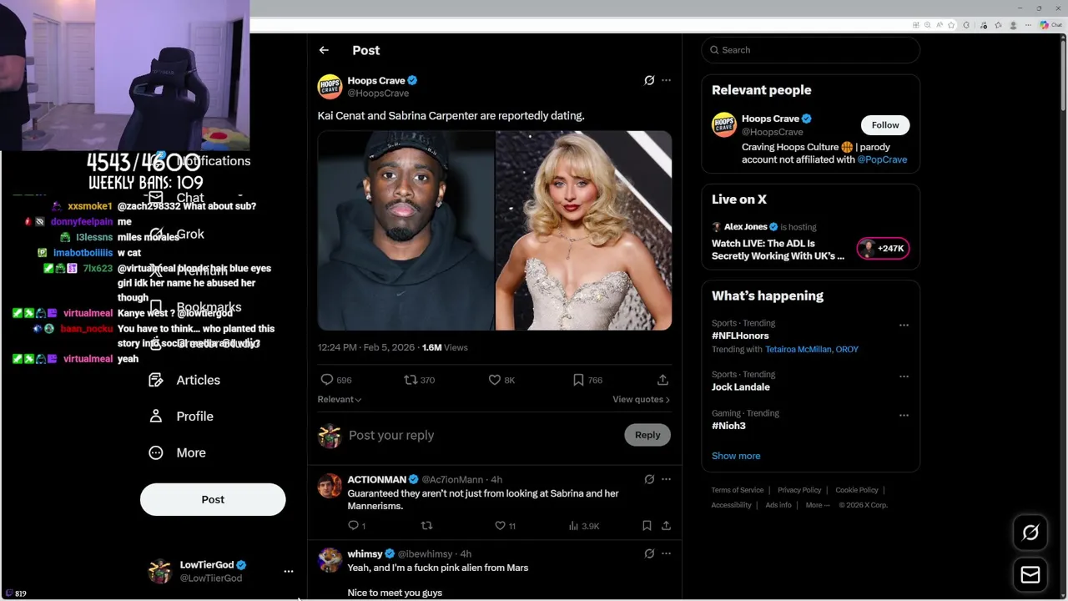Like the ACTIONMAN reply

coord(501,525)
